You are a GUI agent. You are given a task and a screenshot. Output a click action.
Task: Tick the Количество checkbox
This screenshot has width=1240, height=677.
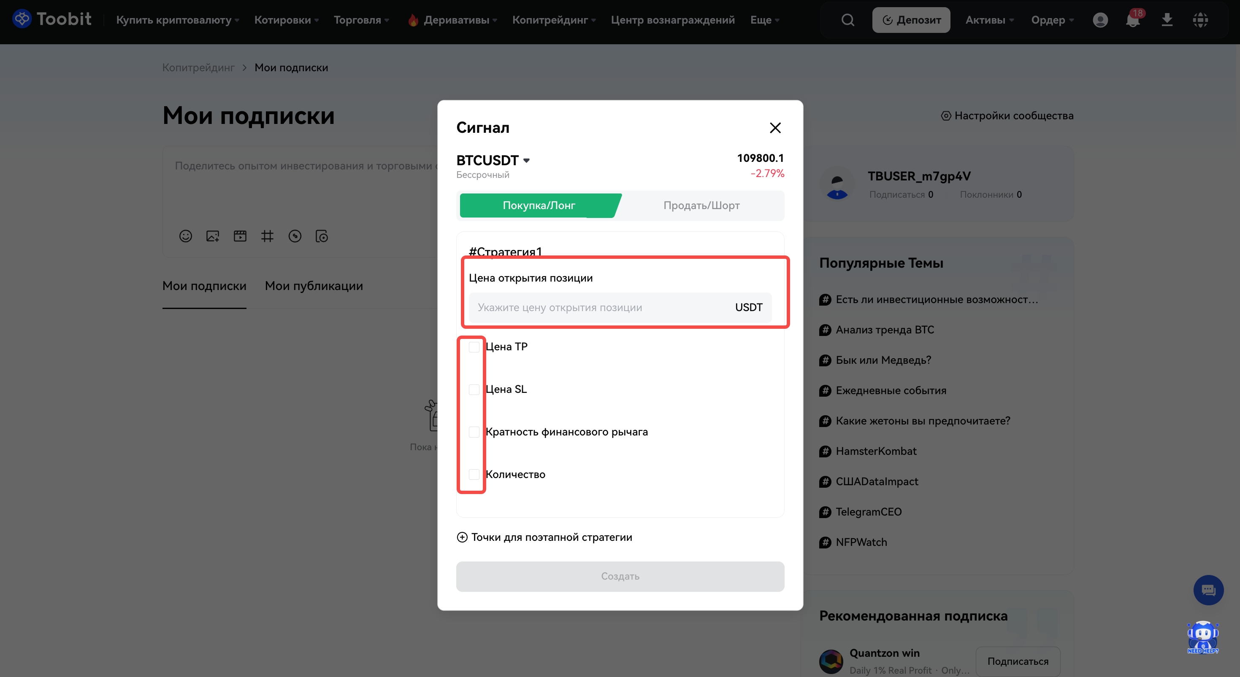(474, 474)
